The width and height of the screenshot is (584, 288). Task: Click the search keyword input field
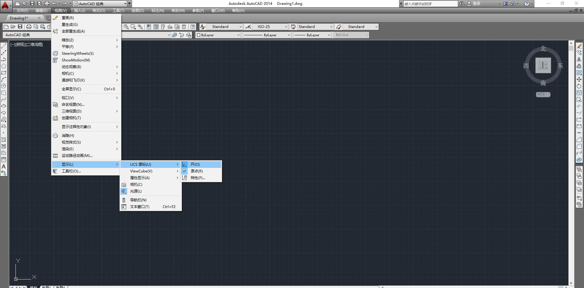coord(430,4)
